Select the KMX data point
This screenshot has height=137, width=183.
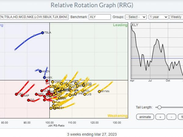point(45,77)
